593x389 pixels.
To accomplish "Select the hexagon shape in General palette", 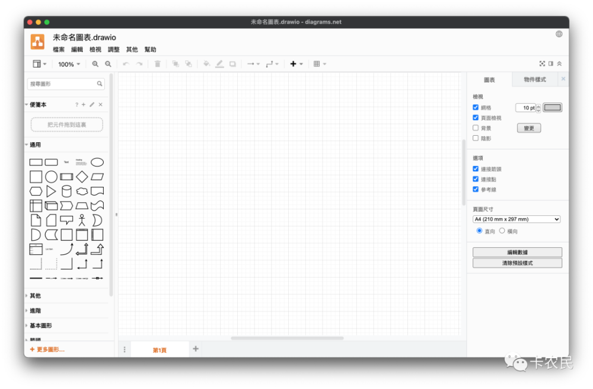I will pos(36,192).
